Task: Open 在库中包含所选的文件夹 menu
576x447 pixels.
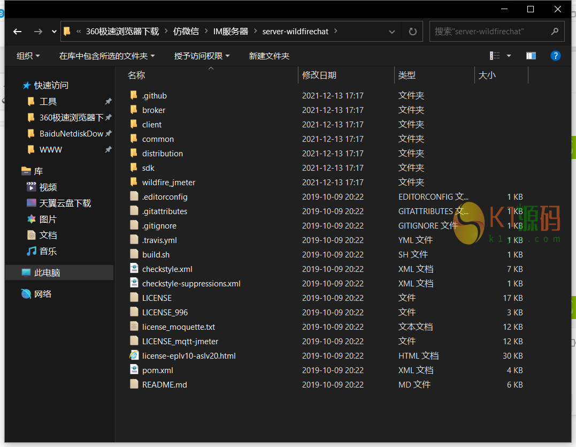Action: point(107,56)
